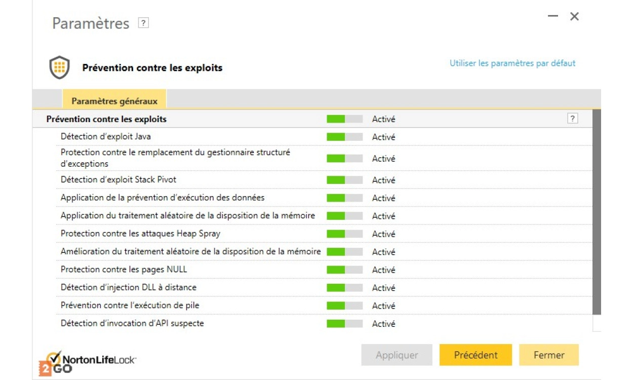
Task: Toggle Application de la prévention d'exécution des données
Action: 344,198
